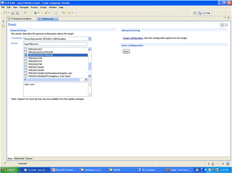Check the TMS320TCI6484 device checkbox
This screenshot has width=232, height=173.
(26, 70)
